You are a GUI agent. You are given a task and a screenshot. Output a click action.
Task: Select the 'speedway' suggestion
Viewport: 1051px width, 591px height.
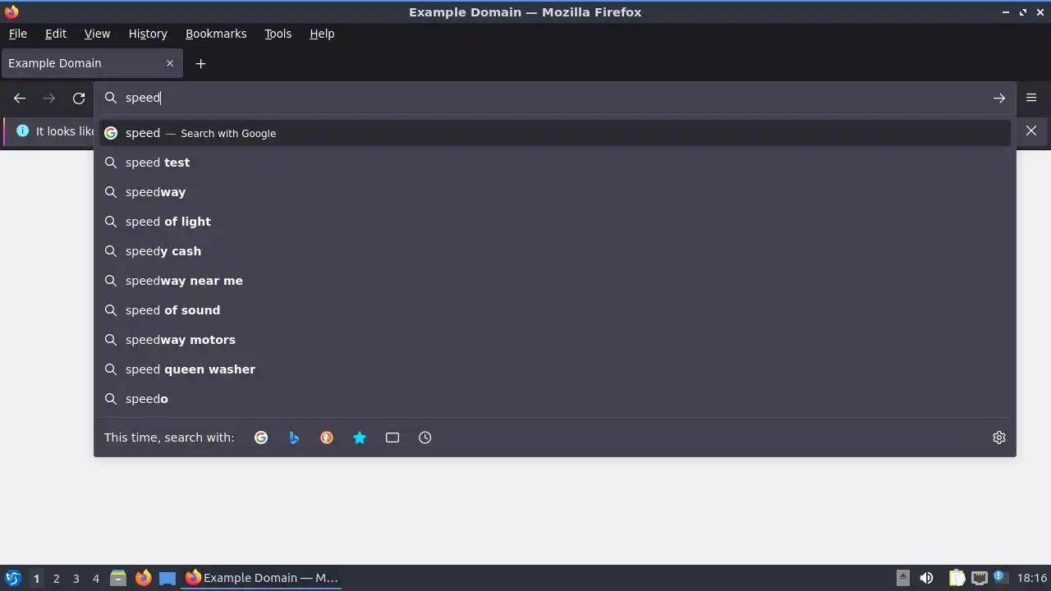tap(555, 192)
